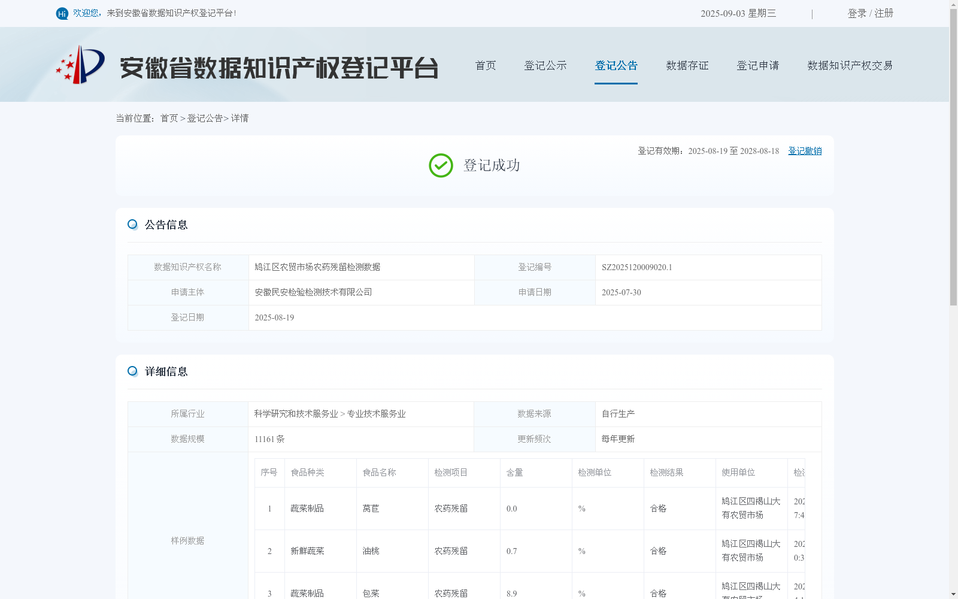Select registration date 2025-08-19 in the table
The width and height of the screenshot is (958, 599).
tap(274, 317)
